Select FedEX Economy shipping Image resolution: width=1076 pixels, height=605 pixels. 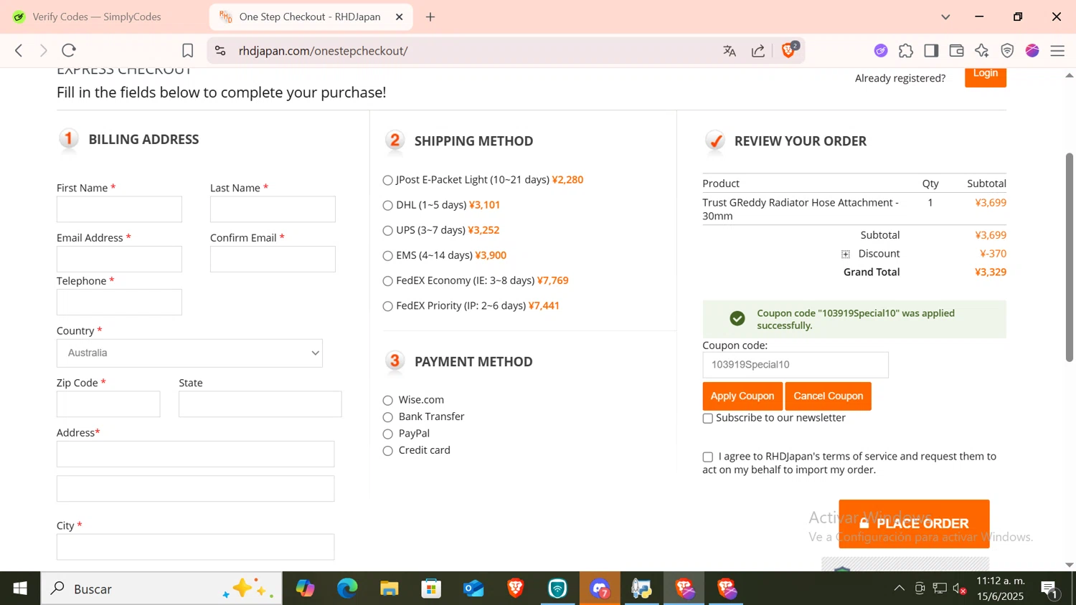click(387, 281)
